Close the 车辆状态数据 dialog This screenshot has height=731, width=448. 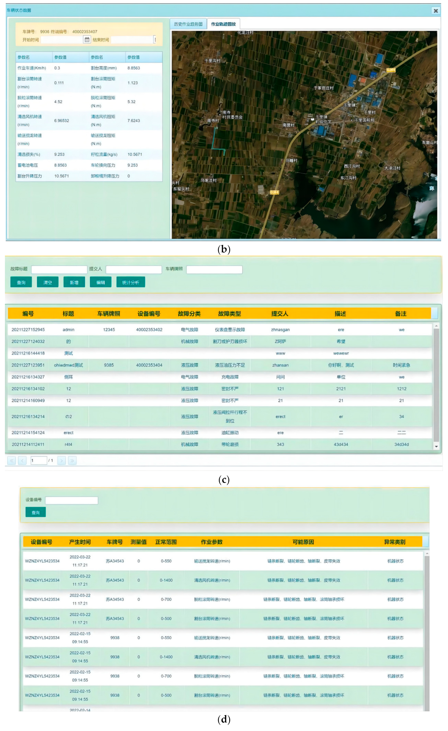436,11
